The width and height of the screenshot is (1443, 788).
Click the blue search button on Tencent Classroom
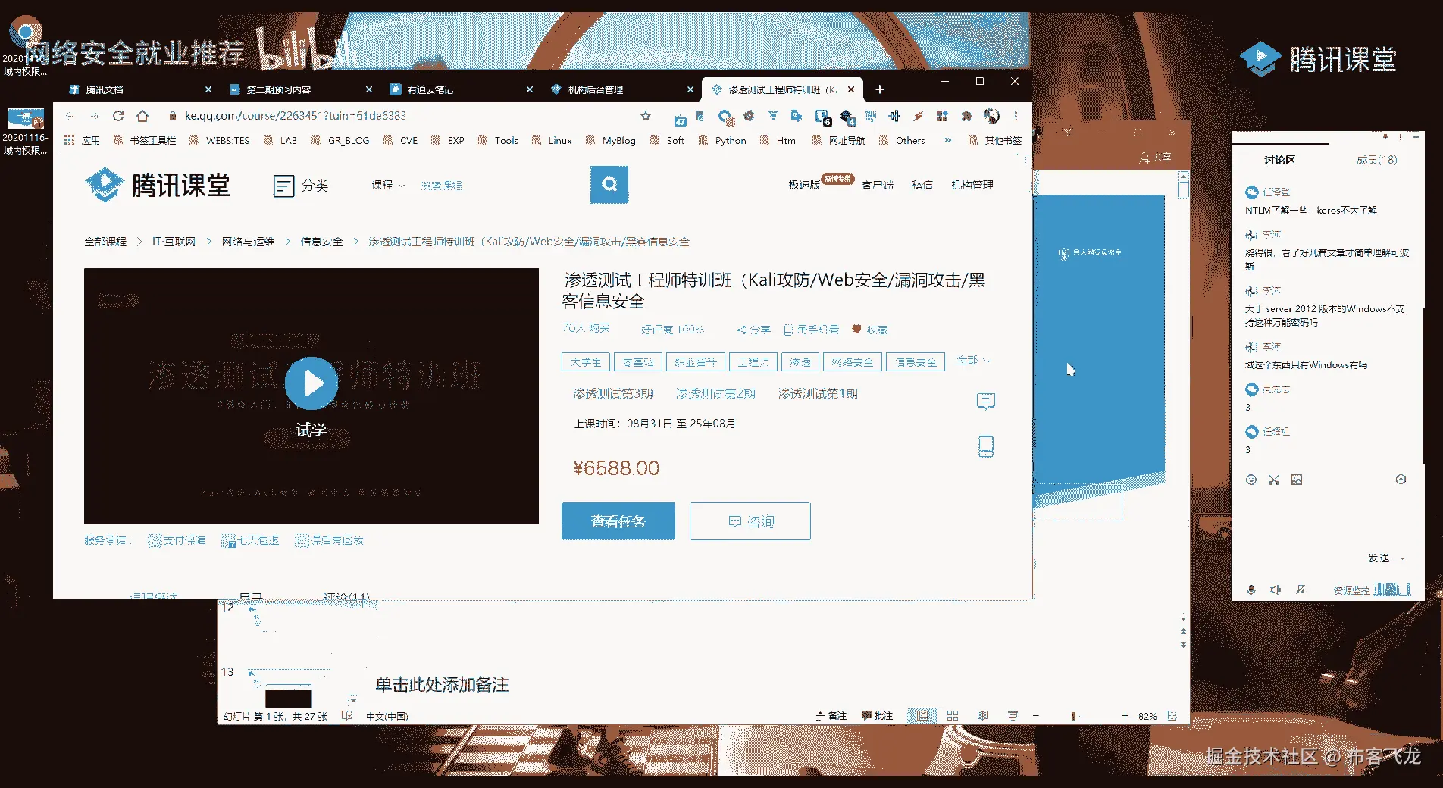[609, 184]
